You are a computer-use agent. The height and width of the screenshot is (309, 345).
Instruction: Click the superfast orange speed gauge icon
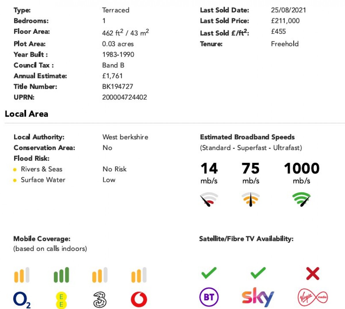pos(251,199)
